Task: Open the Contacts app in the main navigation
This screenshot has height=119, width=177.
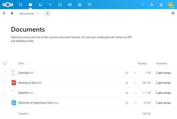Action: (80, 5)
